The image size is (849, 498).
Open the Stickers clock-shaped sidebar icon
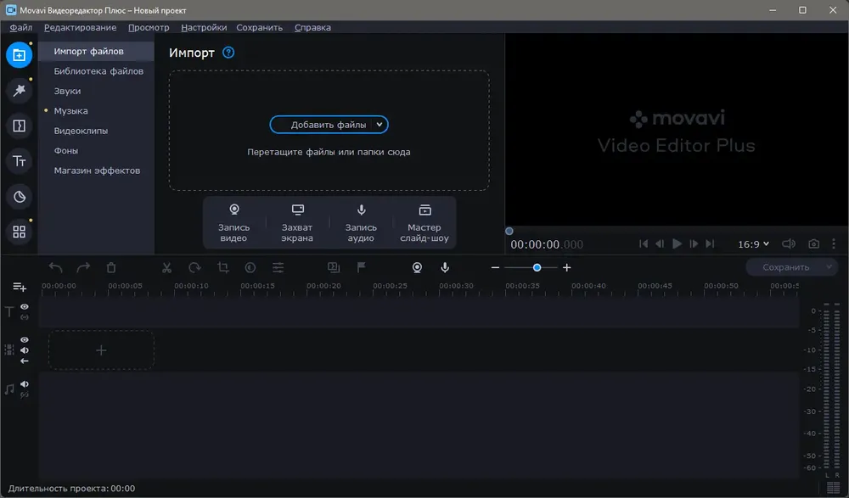pos(19,197)
